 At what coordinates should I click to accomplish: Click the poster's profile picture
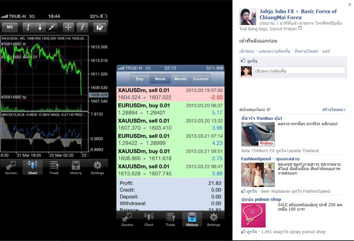[248, 17]
